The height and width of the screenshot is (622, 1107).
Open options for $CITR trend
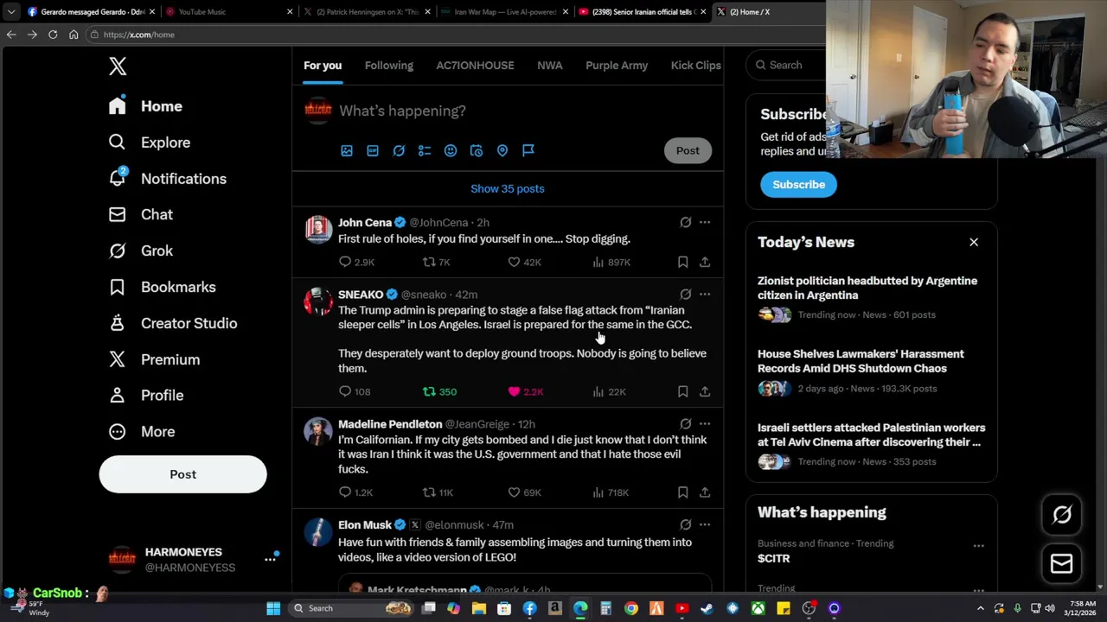tap(978, 546)
